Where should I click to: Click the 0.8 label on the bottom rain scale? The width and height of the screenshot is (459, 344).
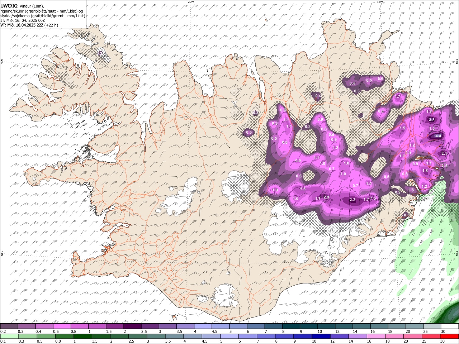(58, 341)
